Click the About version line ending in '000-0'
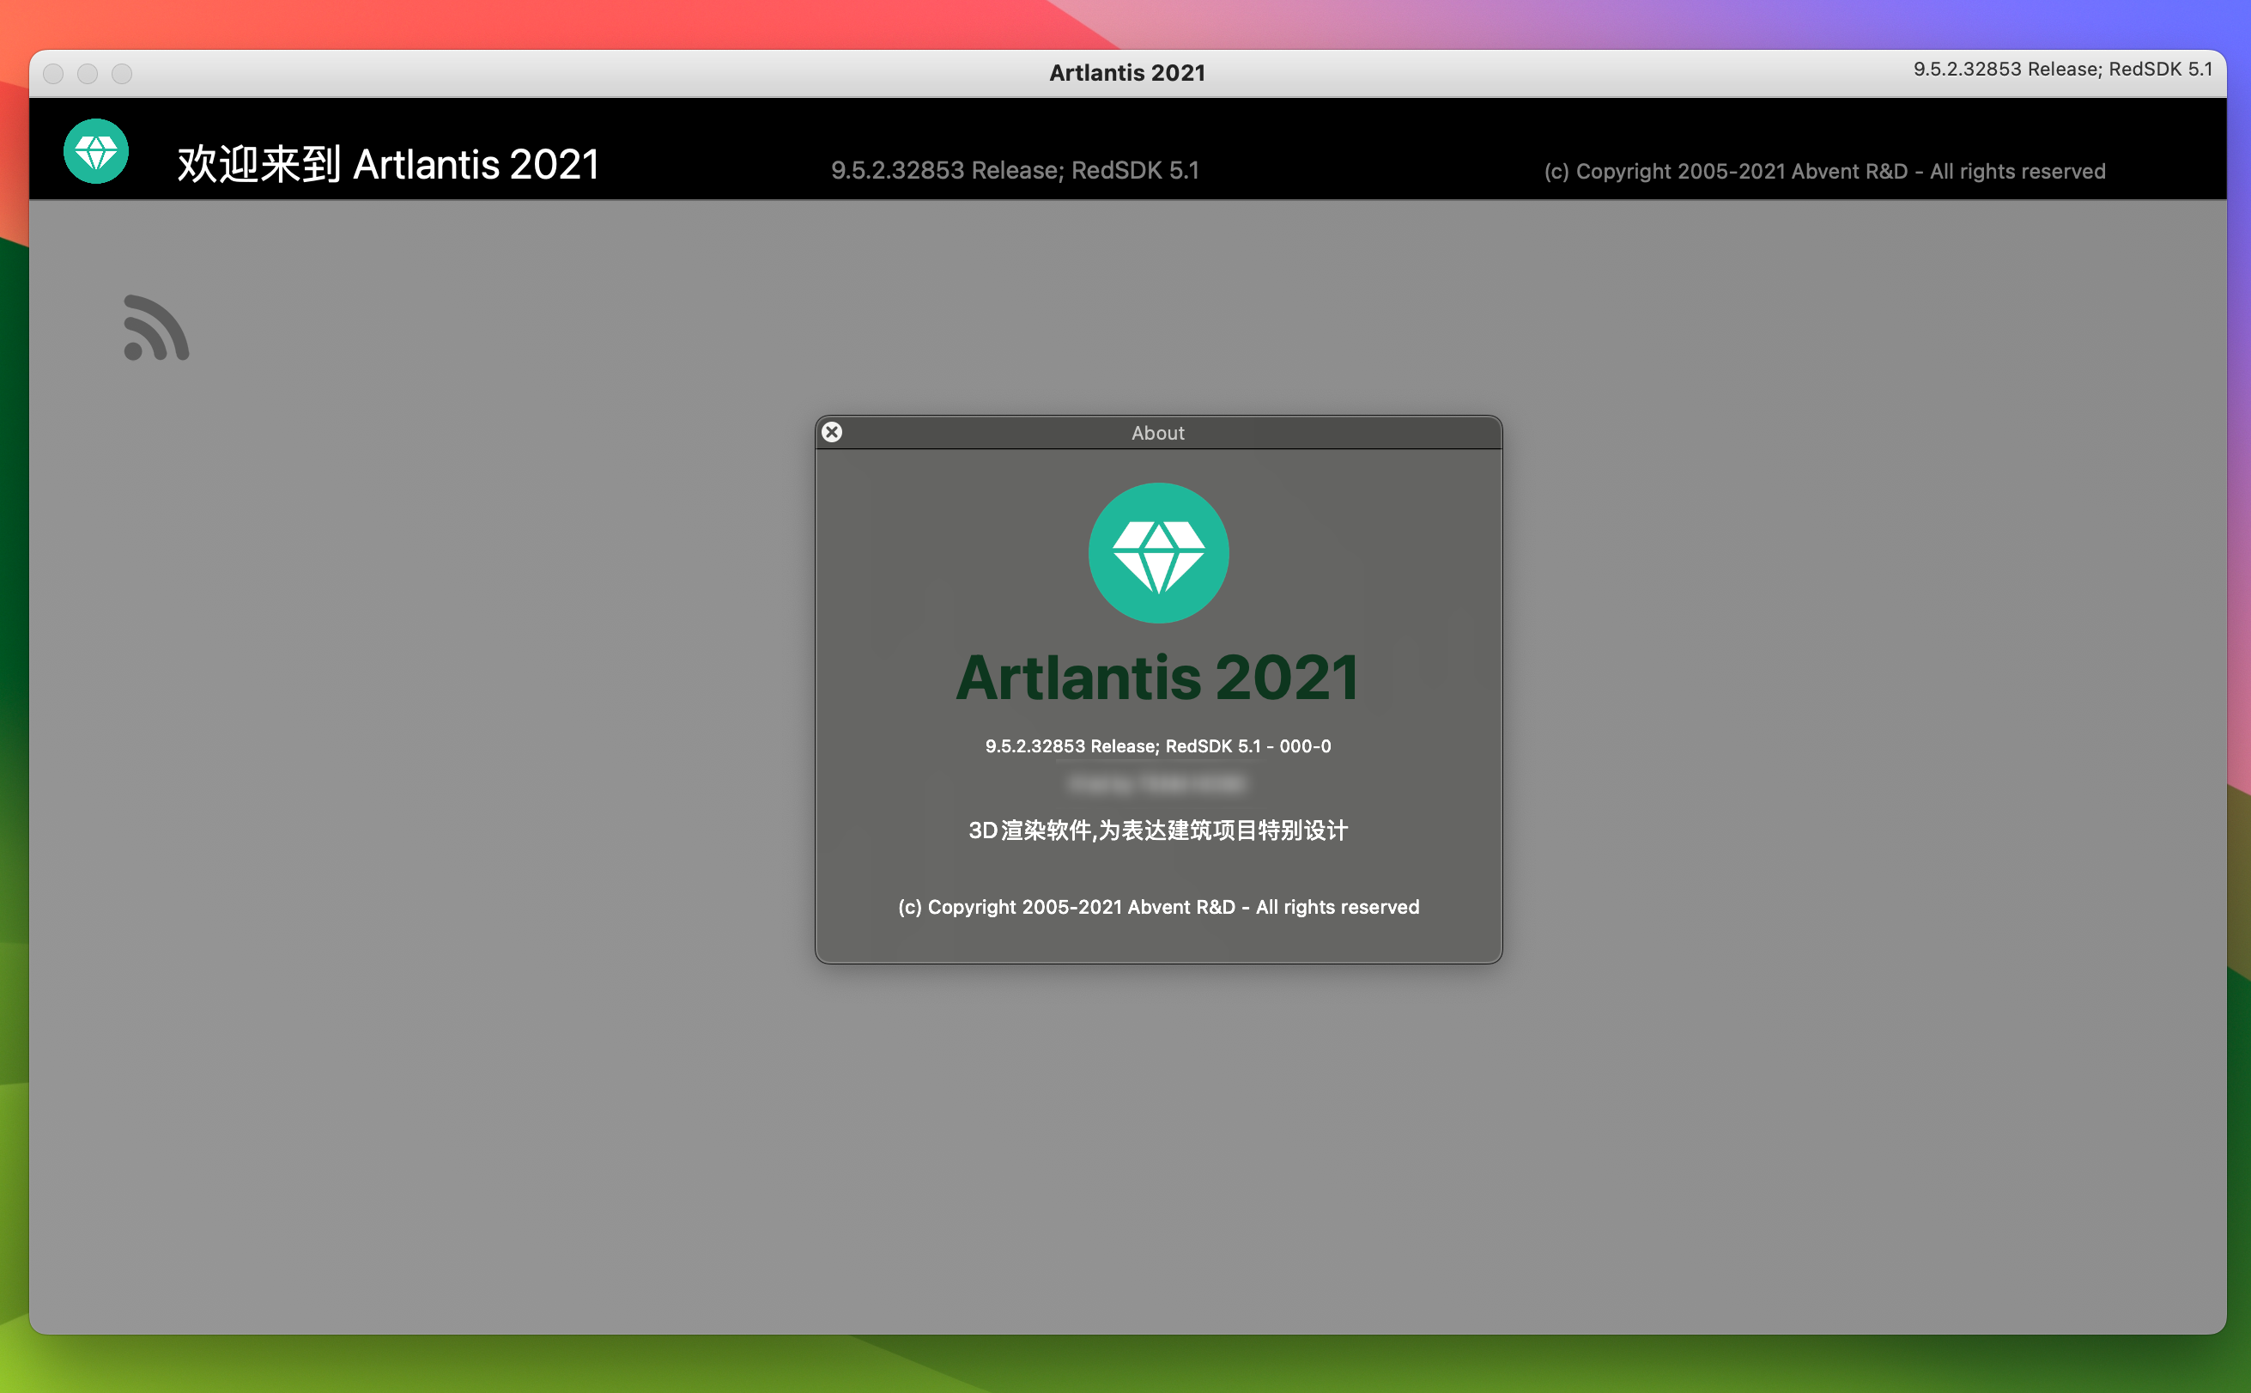The image size is (2251, 1393). pos(1158,746)
